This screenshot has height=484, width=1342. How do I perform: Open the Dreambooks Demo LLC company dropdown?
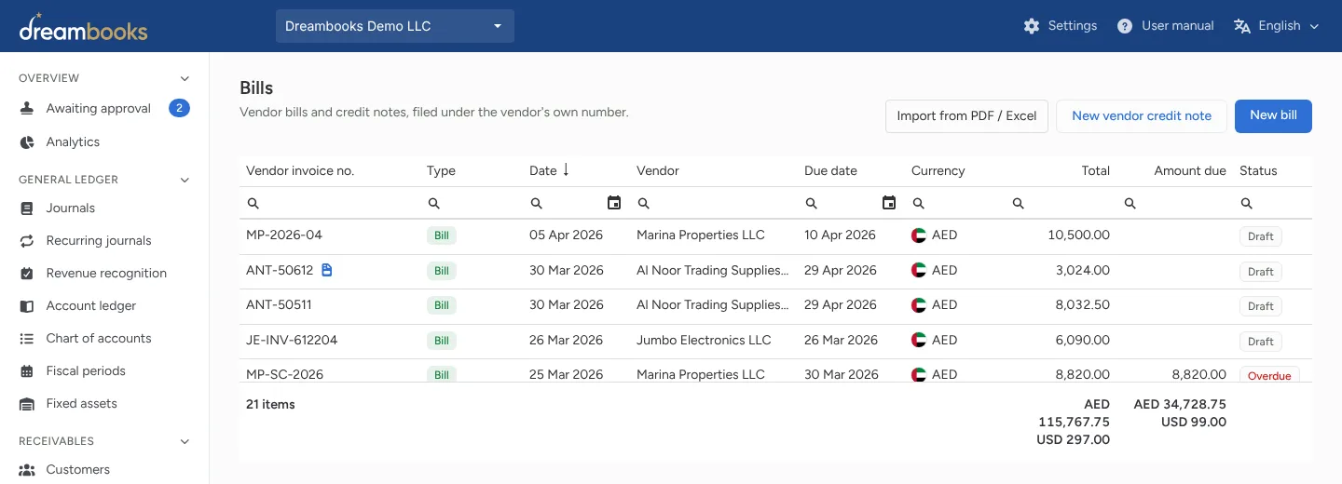coord(395,26)
